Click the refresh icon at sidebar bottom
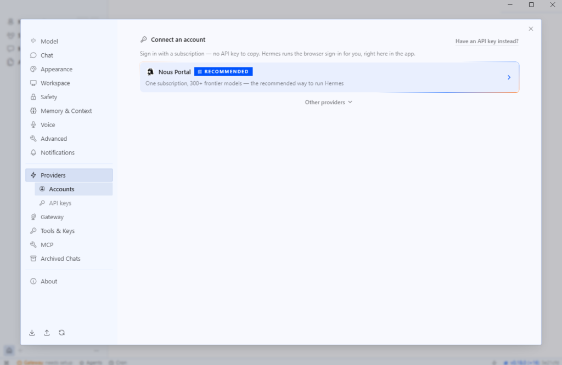Screen dimensions: 562x365 click(61, 333)
